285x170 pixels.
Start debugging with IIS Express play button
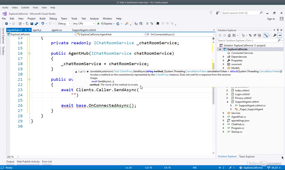pyautogui.click(x=99, y=24)
